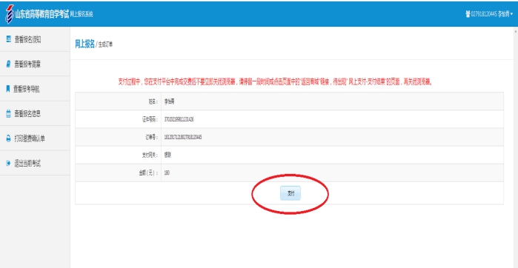Click the user account icon in header
This screenshot has width=518, height=268.
468,14
